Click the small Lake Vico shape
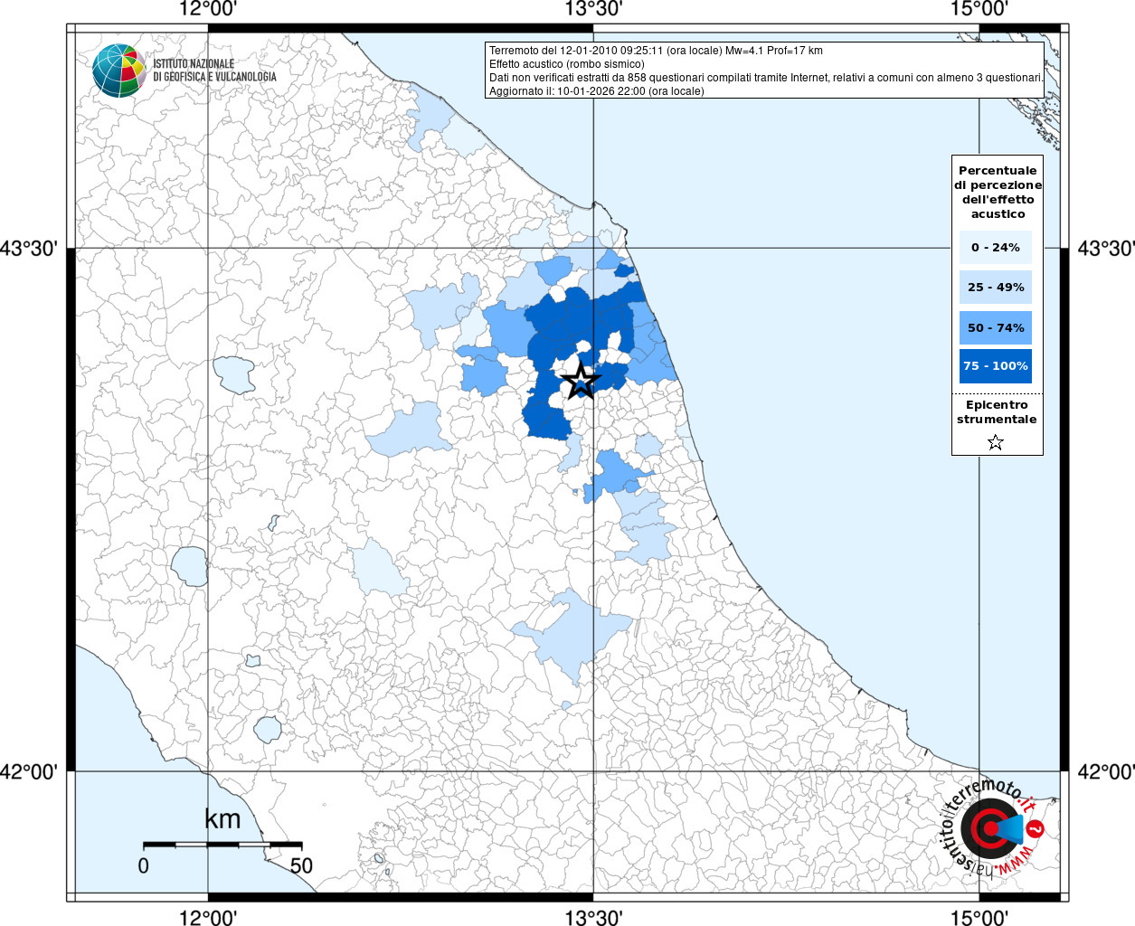Viewport: 1135px width, 926px height. tap(253, 661)
